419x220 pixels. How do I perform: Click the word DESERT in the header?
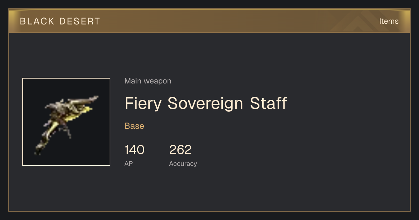point(80,21)
